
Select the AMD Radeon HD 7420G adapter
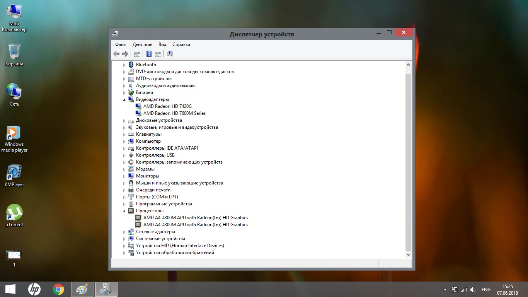167,106
